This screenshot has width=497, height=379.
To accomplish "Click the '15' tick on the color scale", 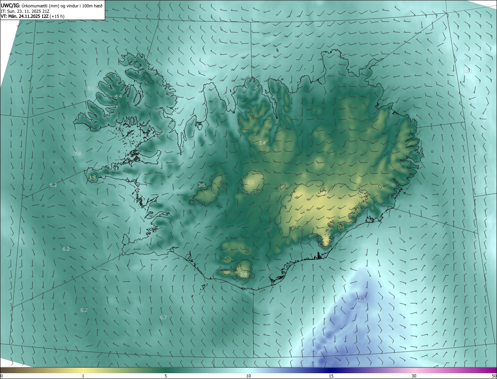I will pyautogui.click(x=331, y=376).
